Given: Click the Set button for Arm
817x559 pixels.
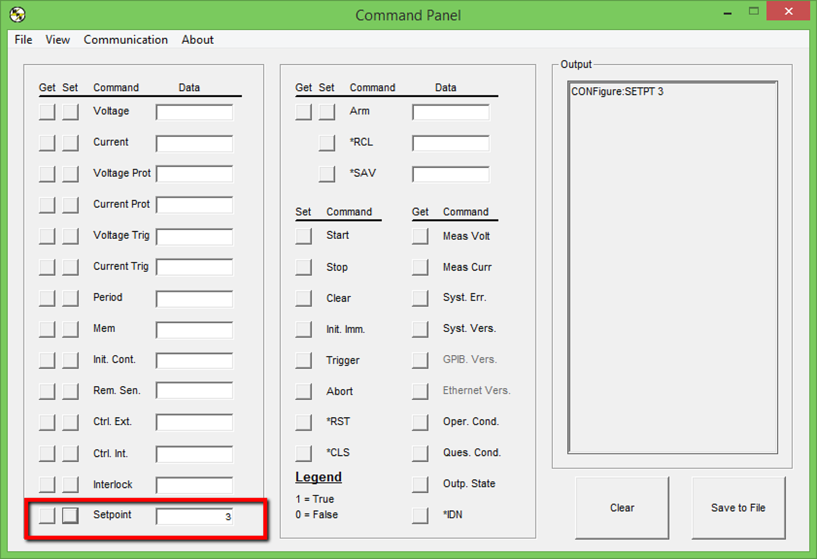Looking at the screenshot, I should pyautogui.click(x=327, y=112).
